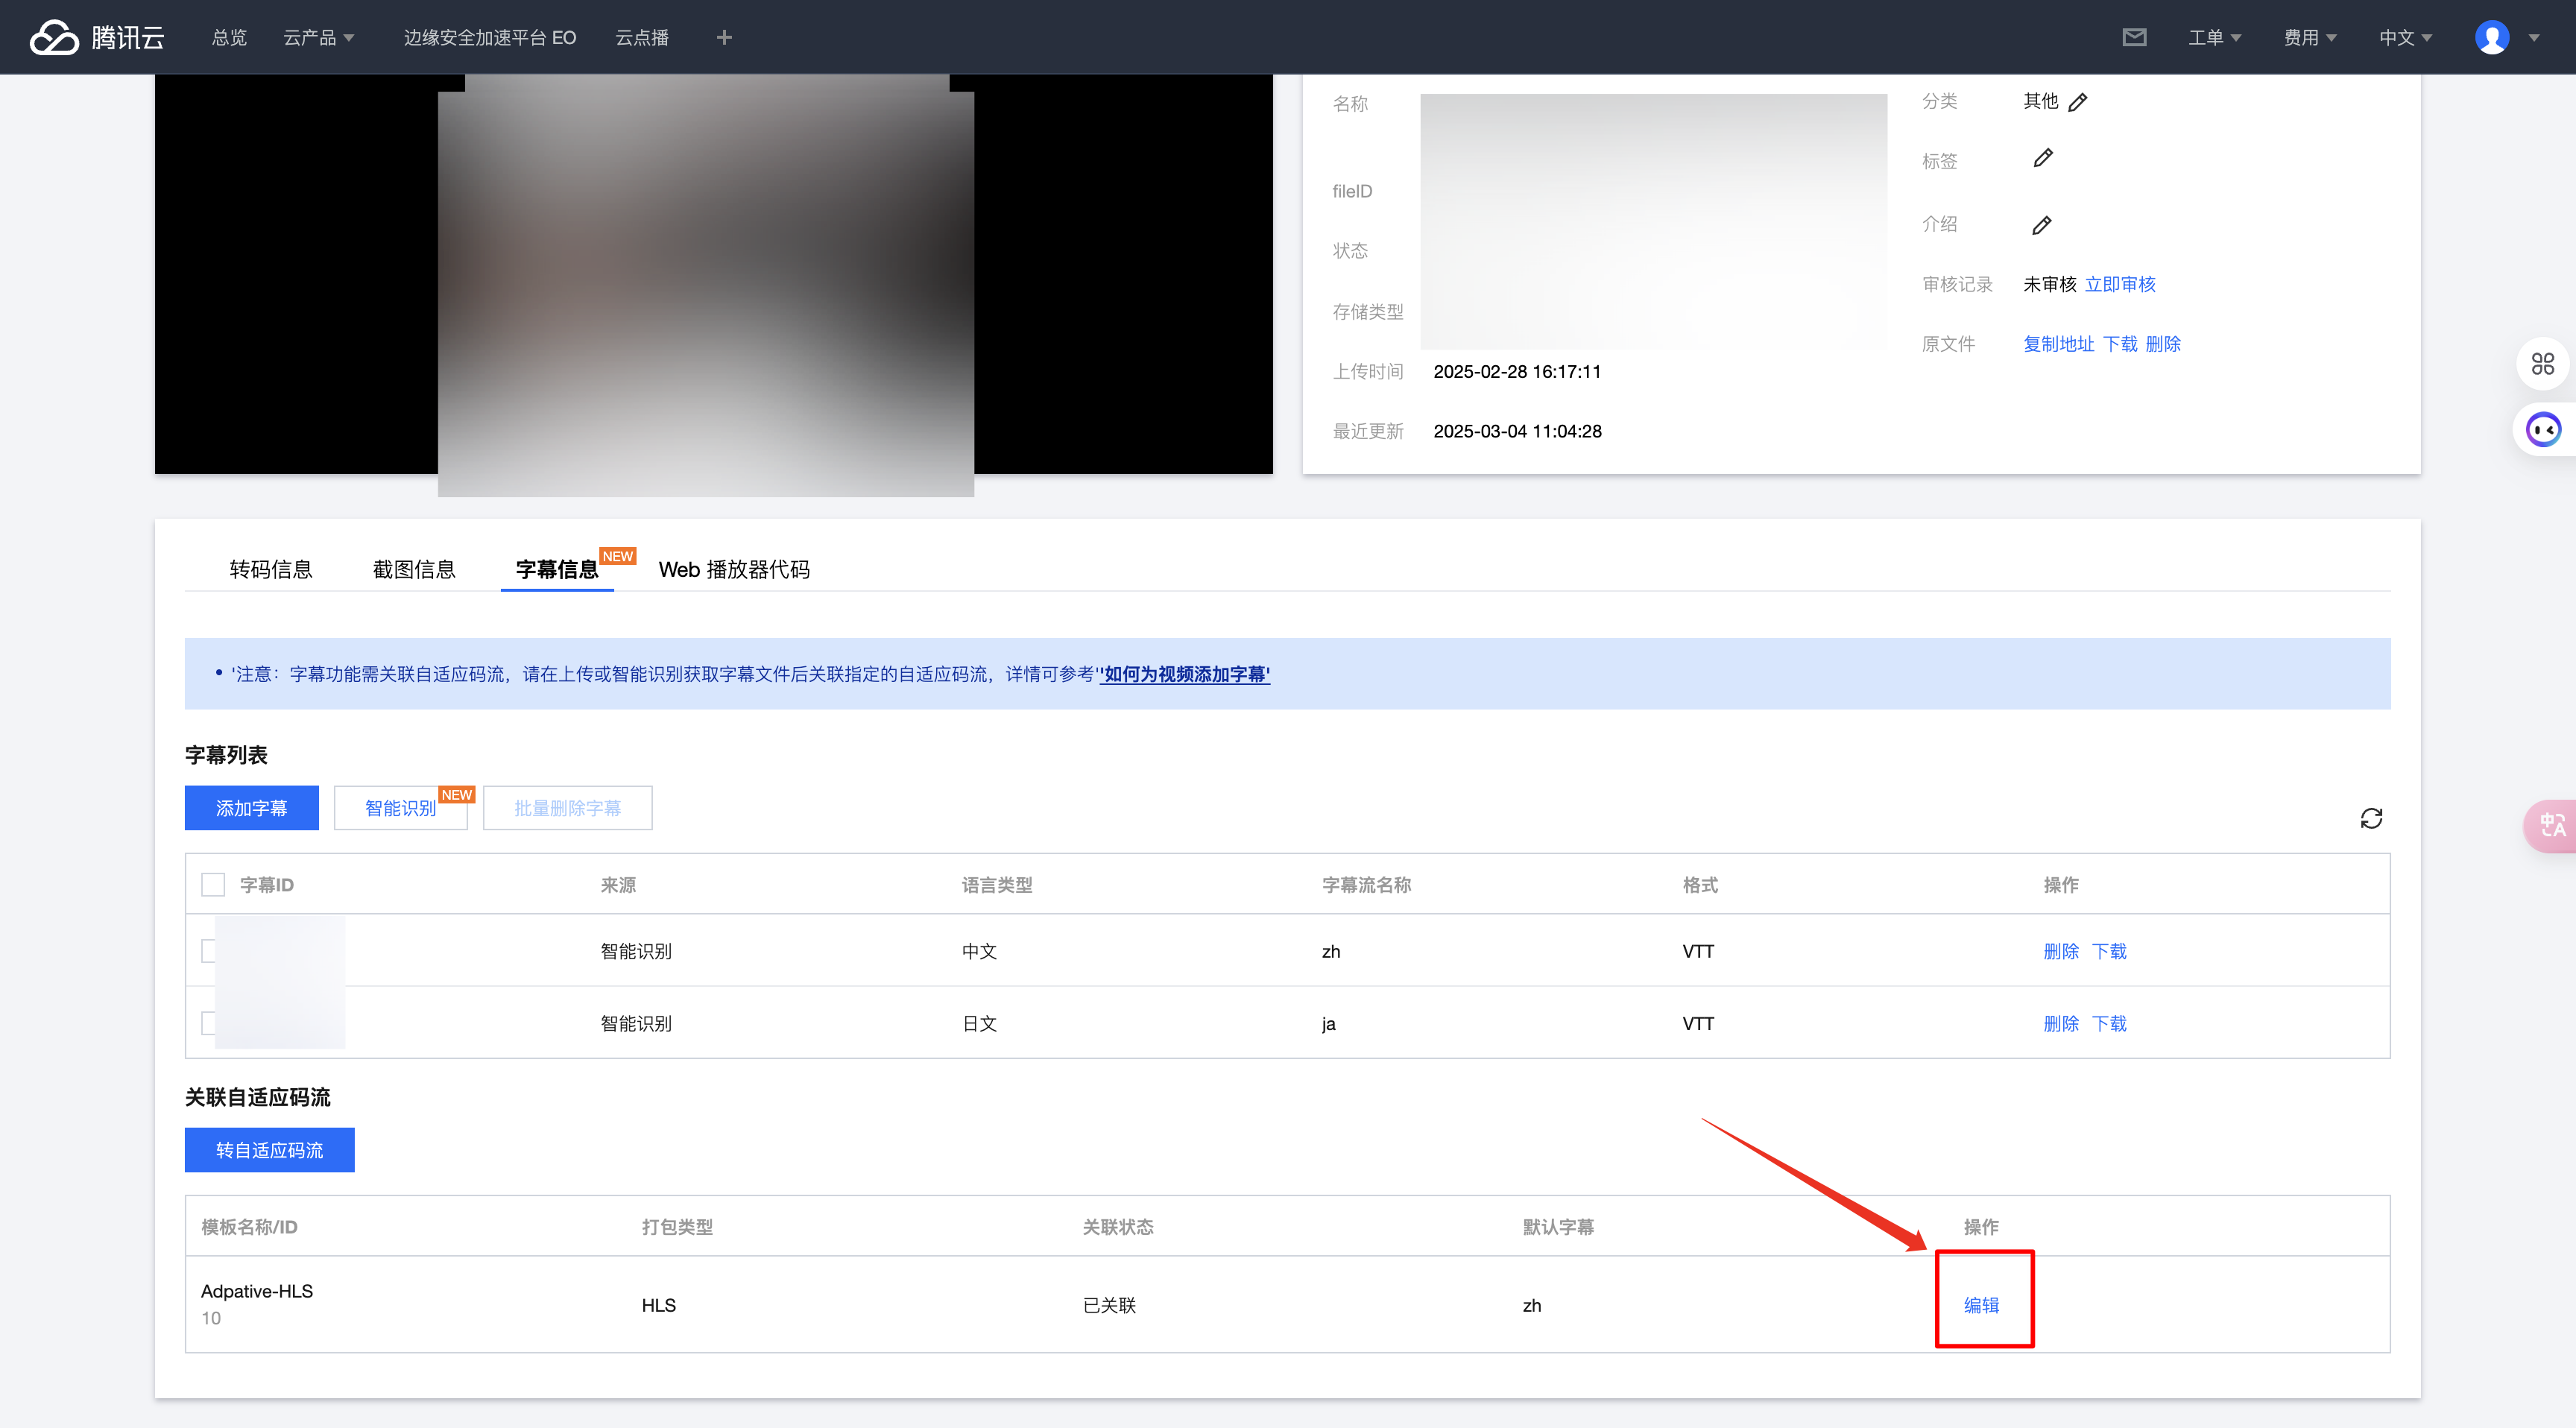2576x1428 pixels.
Task: Expand the 费用 billing dropdown
Action: pyautogui.click(x=2309, y=37)
